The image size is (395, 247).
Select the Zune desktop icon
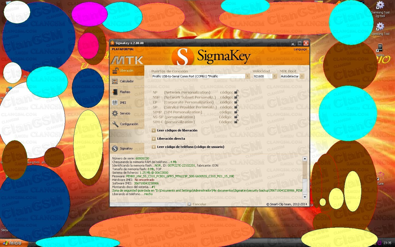[x=380, y=178]
